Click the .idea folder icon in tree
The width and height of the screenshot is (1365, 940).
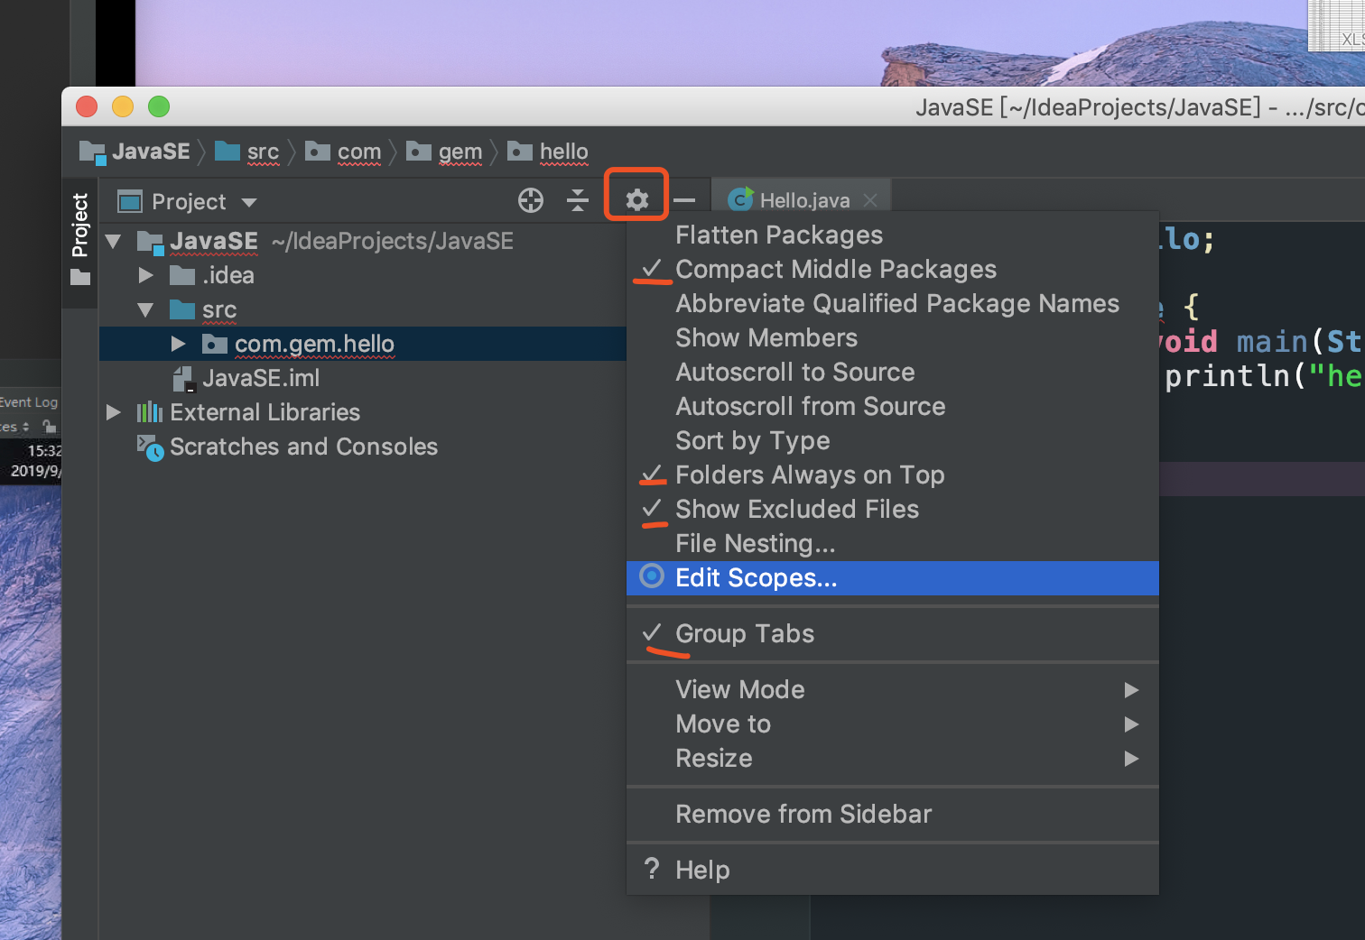[x=182, y=274]
